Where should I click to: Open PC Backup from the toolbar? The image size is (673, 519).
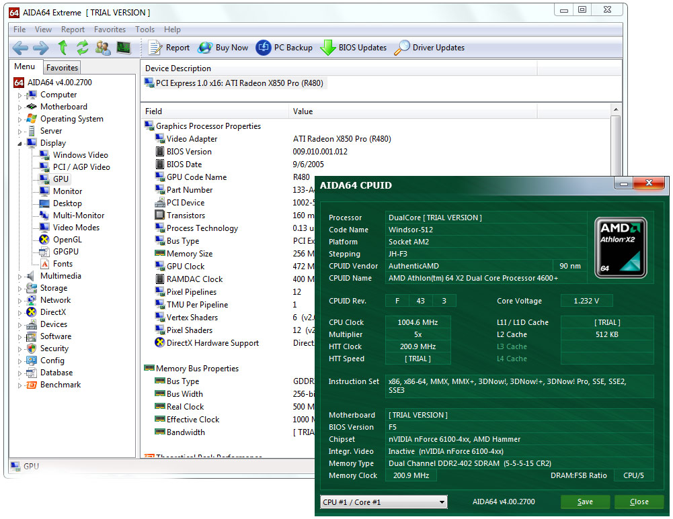click(x=284, y=48)
